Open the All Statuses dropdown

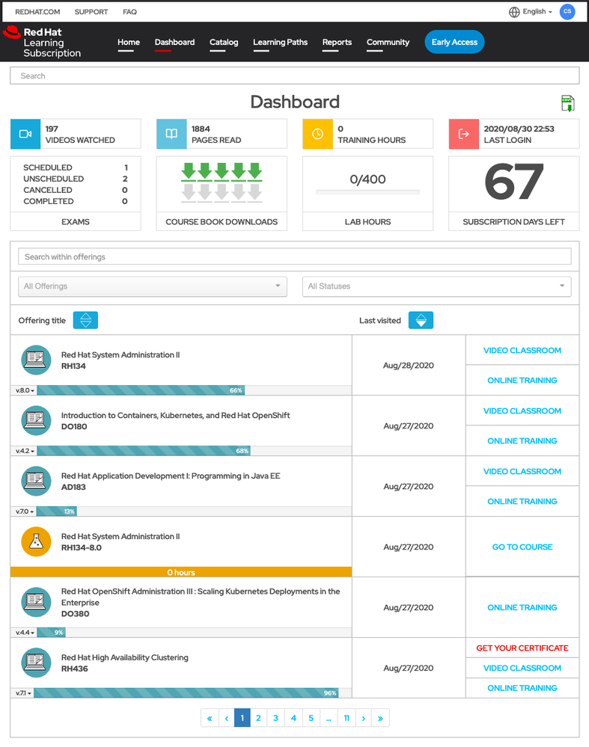coord(436,286)
